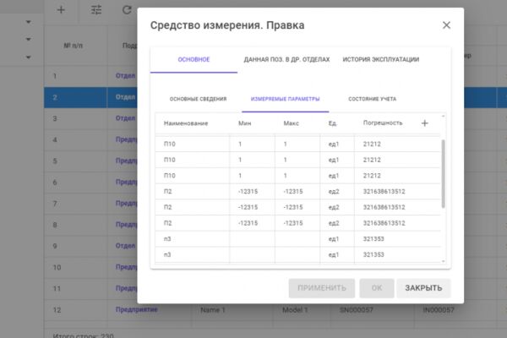Click the Отдел link in row 1
507x338 pixels.
tap(125, 76)
